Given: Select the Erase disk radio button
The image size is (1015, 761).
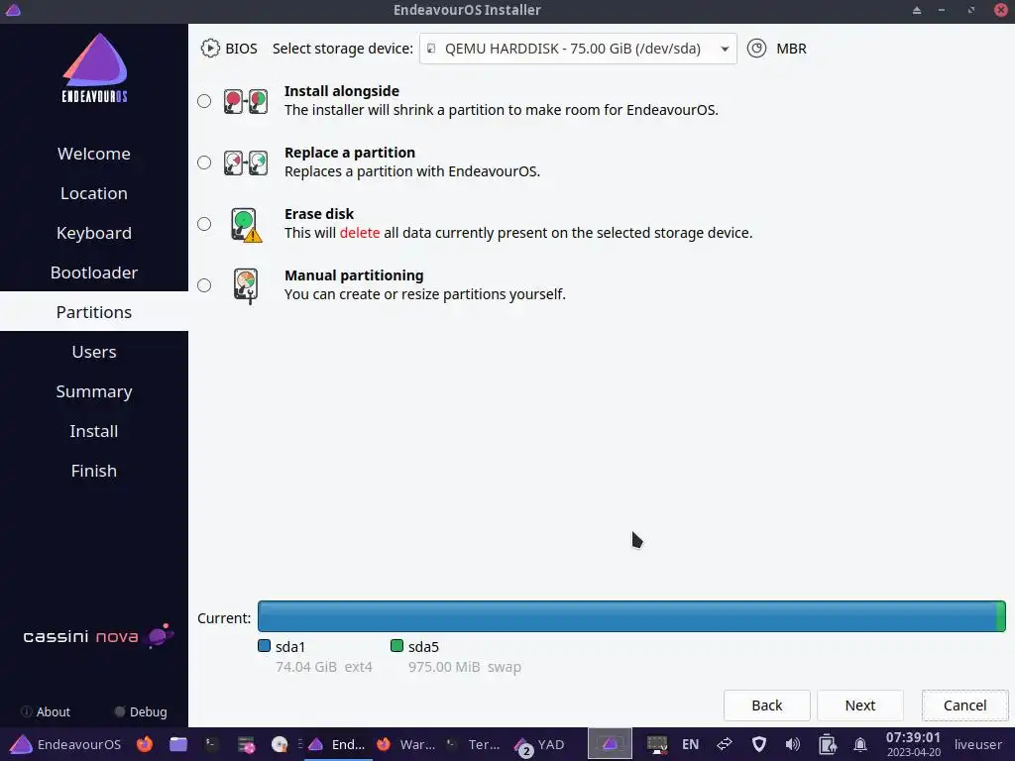Looking at the screenshot, I should pyautogui.click(x=204, y=224).
